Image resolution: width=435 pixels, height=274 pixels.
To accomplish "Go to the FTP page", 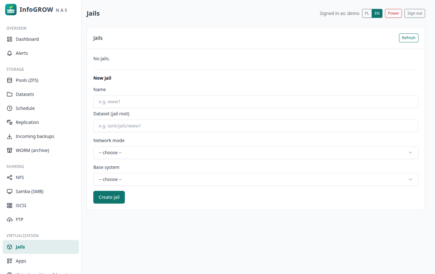I will coord(41,220).
